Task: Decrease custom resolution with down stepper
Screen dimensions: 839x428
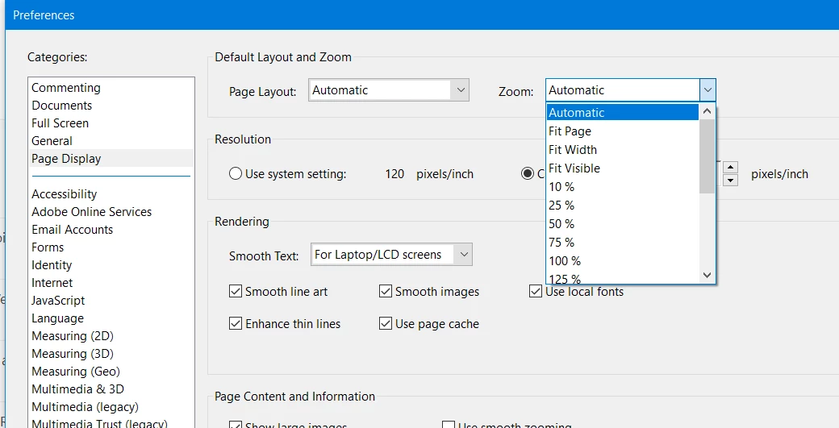Action: [x=730, y=180]
